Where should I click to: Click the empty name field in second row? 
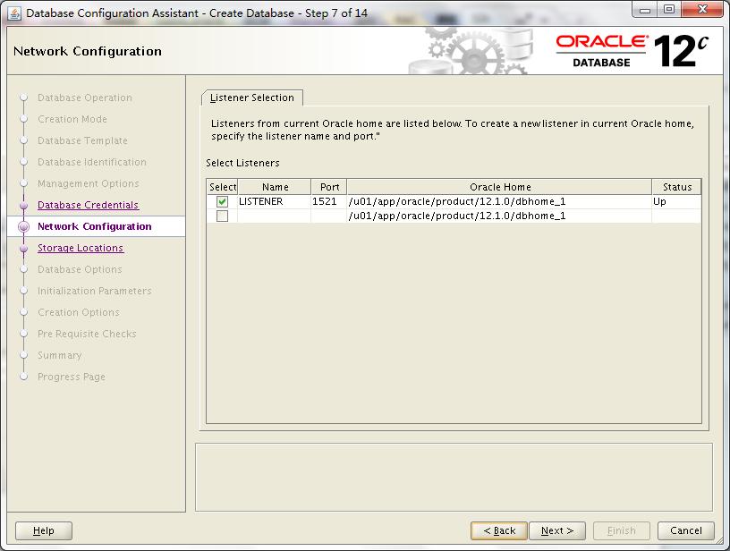click(275, 216)
